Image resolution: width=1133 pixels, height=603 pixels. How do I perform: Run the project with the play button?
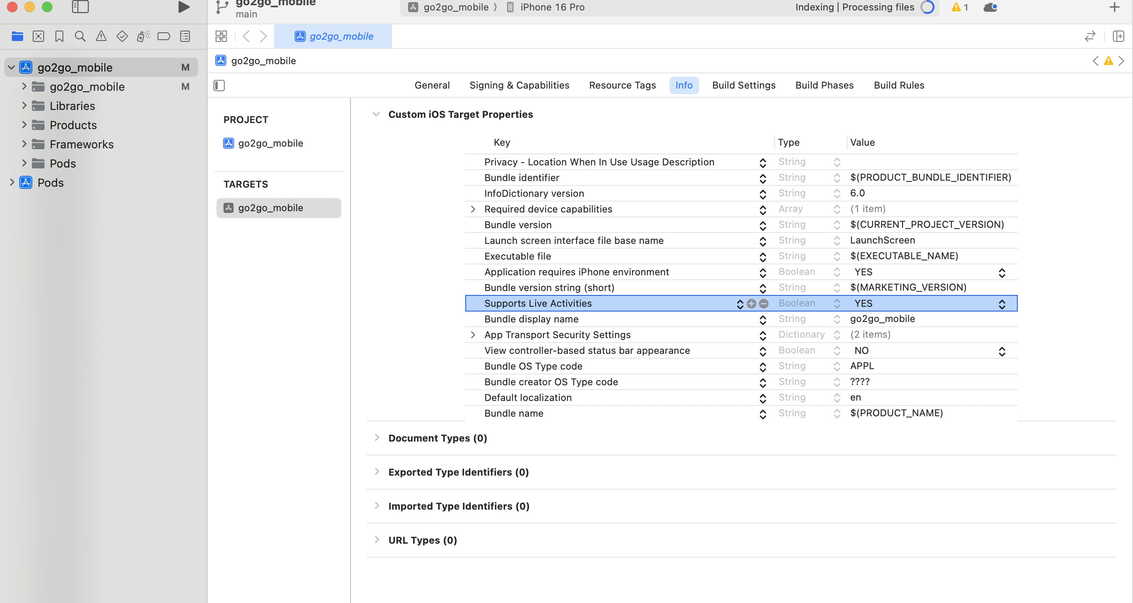pyautogui.click(x=184, y=7)
